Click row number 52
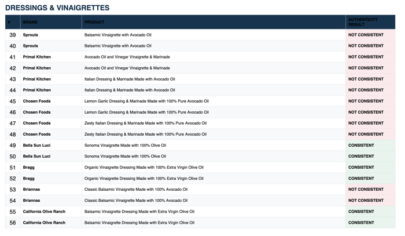Image resolution: width=405 pixels, height=236 pixels. tap(13, 179)
